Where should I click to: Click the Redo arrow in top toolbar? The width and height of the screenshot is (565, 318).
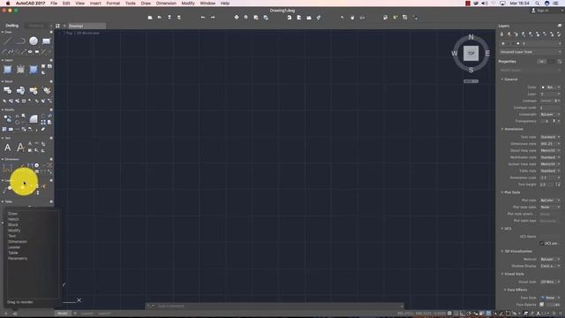tap(213, 18)
